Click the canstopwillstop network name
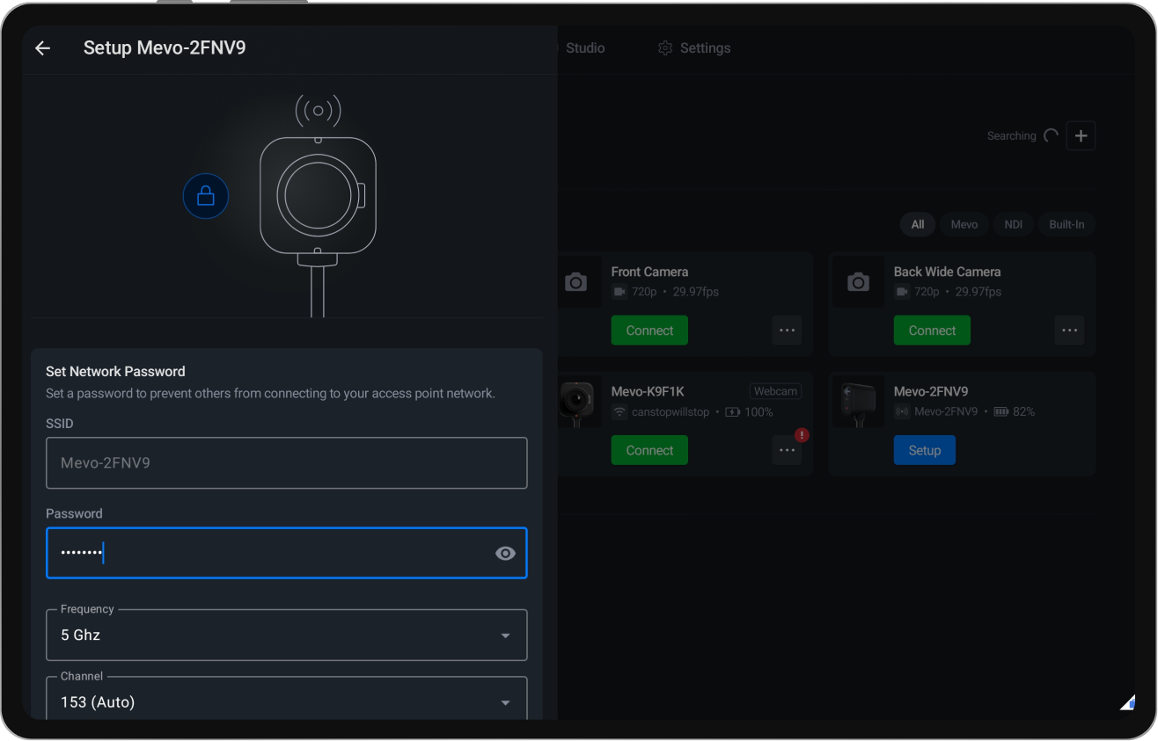 [x=671, y=412]
